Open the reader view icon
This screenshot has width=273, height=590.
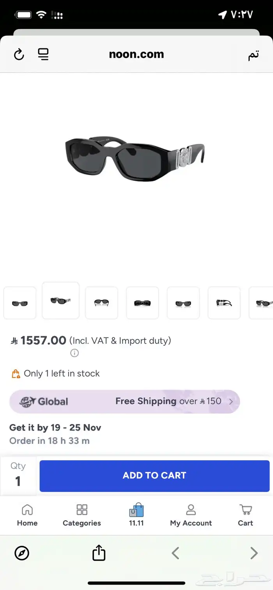click(x=43, y=54)
